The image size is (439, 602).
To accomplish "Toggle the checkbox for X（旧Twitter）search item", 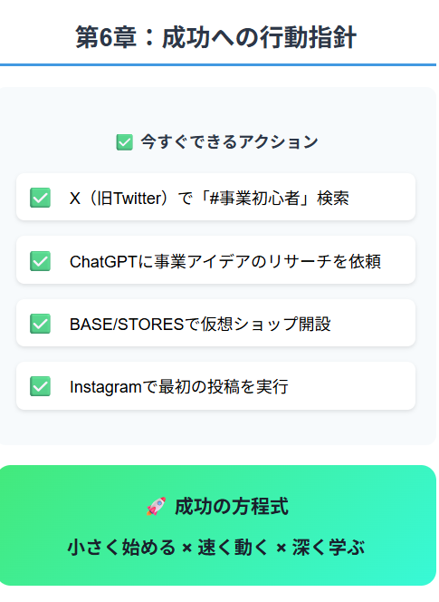I will pyautogui.click(x=40, y=198).
